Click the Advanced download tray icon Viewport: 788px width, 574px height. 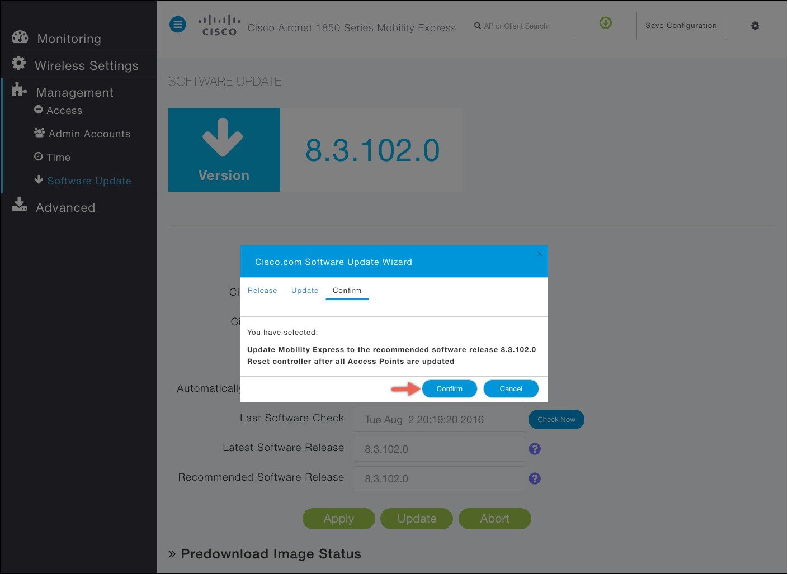[x=19, y=205]
